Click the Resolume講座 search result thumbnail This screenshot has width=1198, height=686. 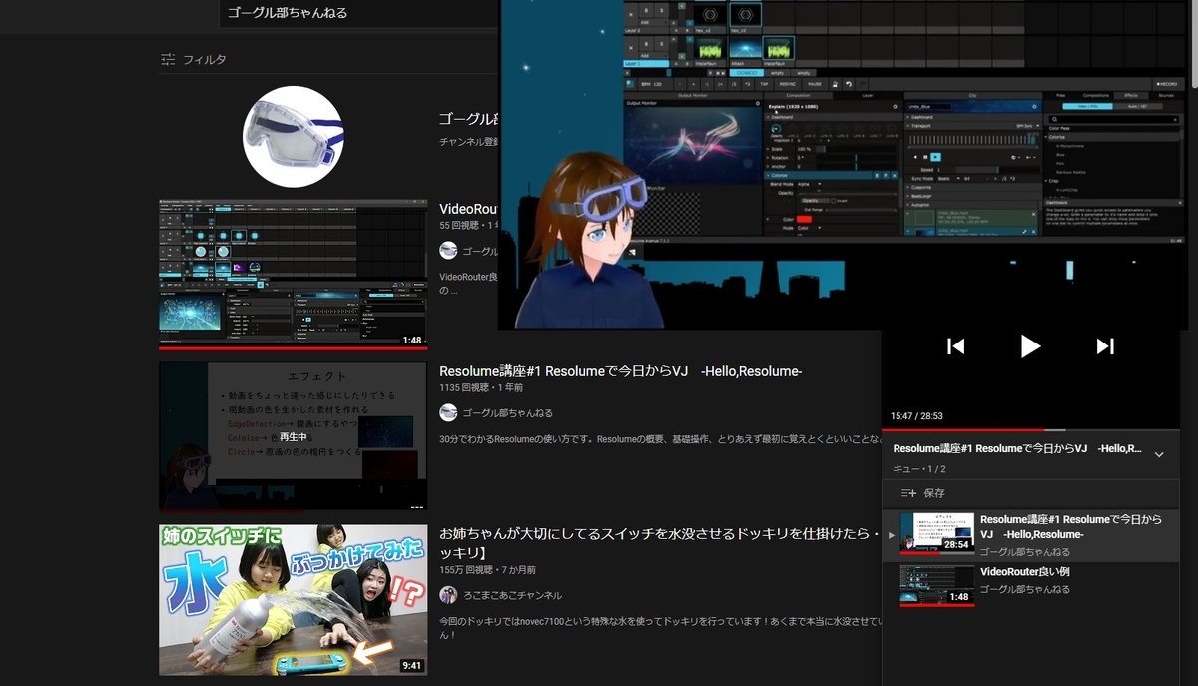click(294, 436)
